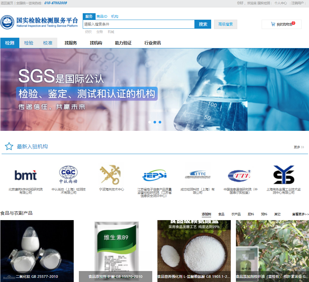Open the 找机构 menu

[96, 43]
